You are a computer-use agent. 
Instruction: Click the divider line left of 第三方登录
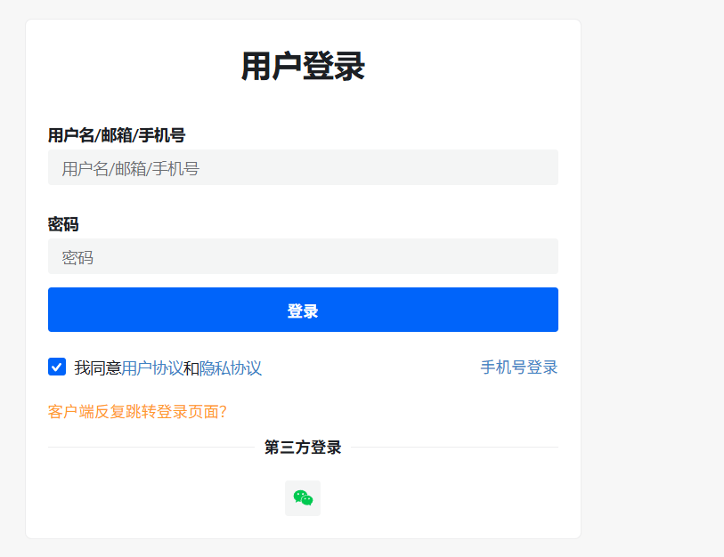click(x=151, y=447)
